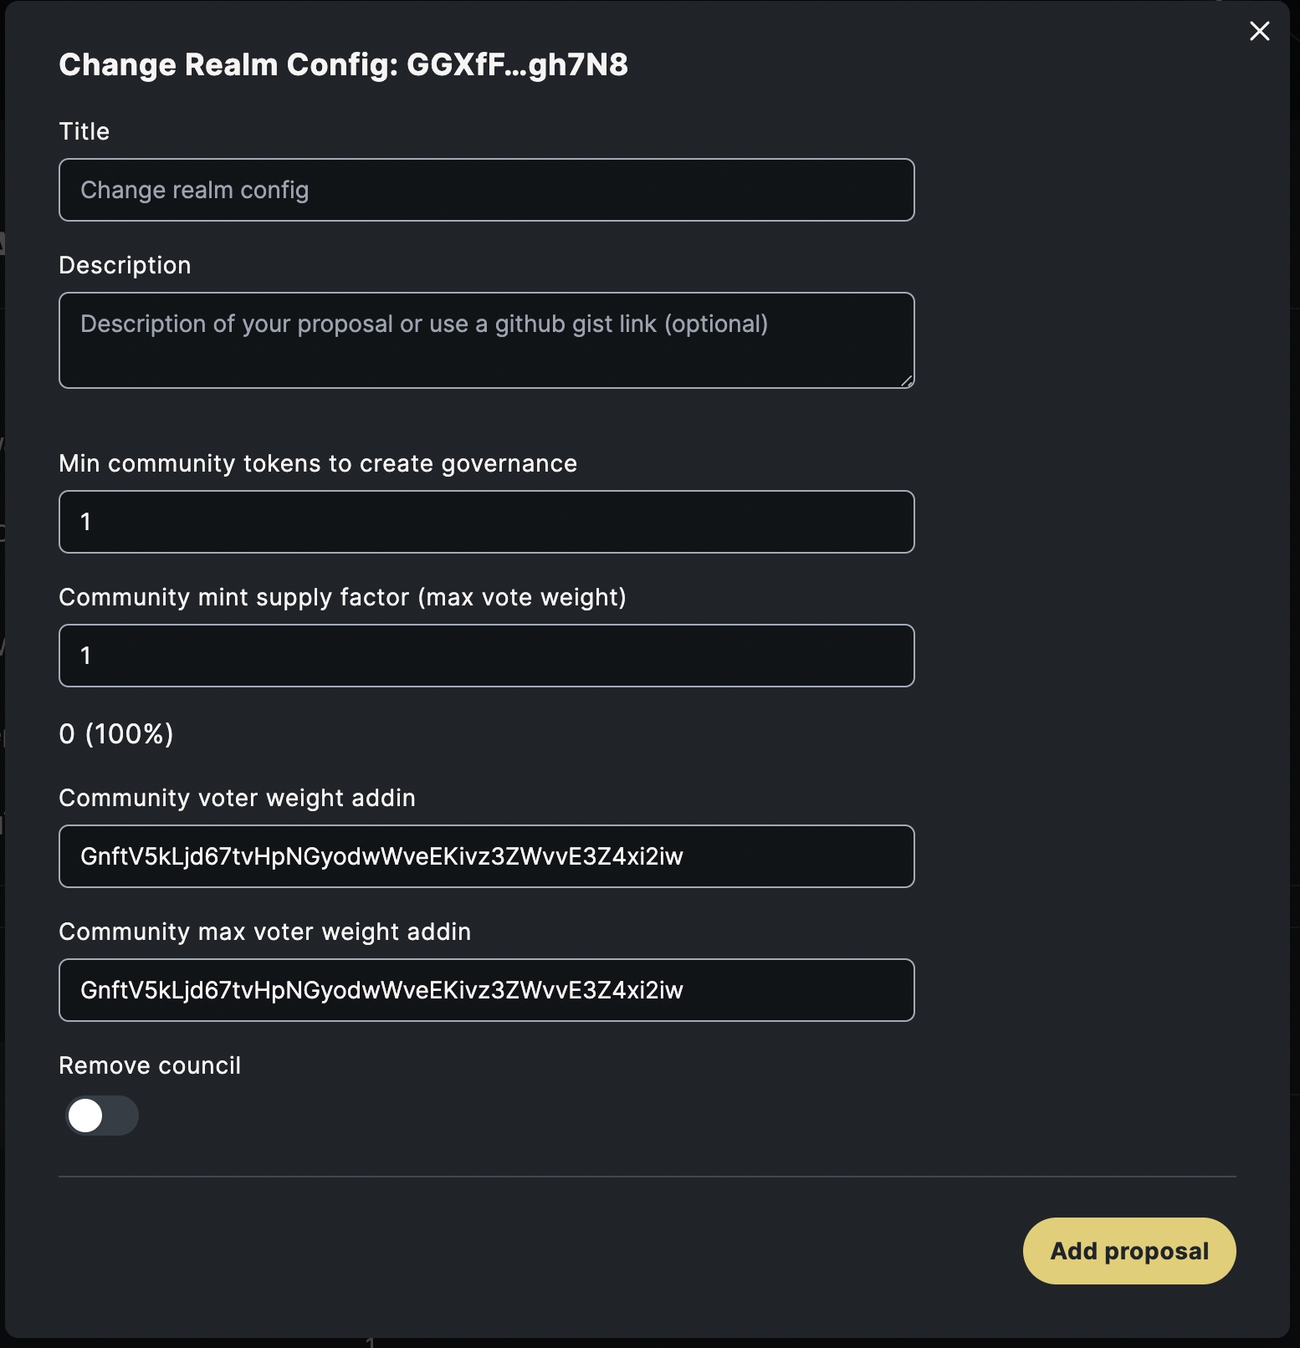Select the Min community tokens input
1300x1348 pixels.
pos(486,522)
